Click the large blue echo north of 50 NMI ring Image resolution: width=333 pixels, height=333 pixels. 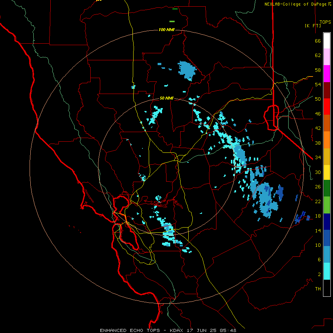[x=187, y=71]
